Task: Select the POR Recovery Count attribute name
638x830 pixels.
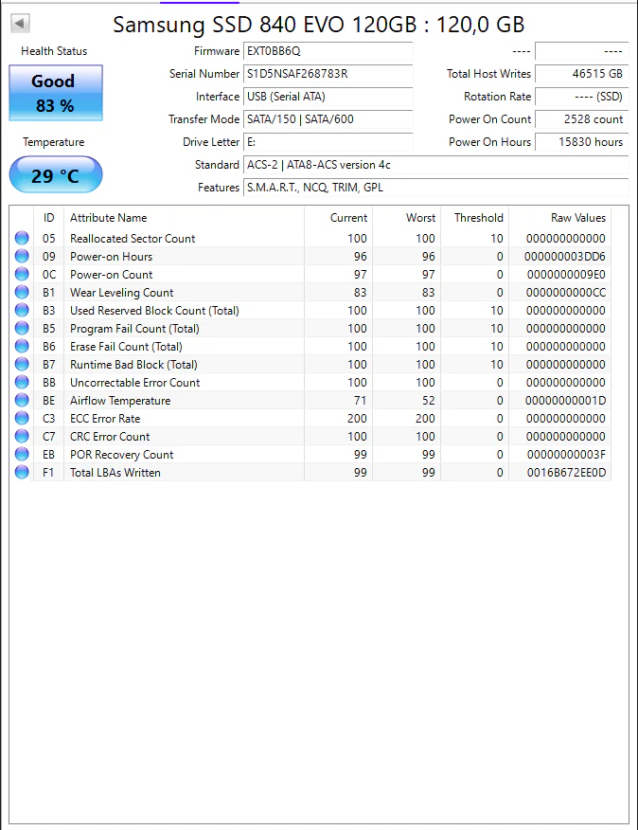Action: [122, 455]
